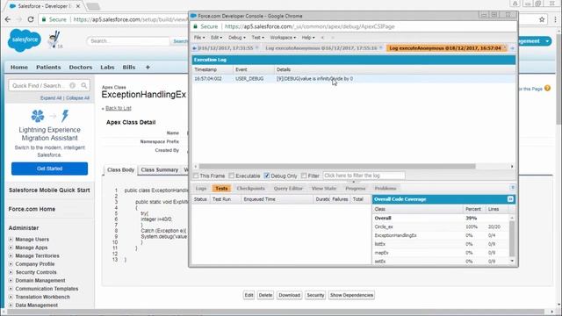Viewport: 562px width, 316px height.
Task: Click the execution log horizontal scrollbar
Action: coord(337,166)
